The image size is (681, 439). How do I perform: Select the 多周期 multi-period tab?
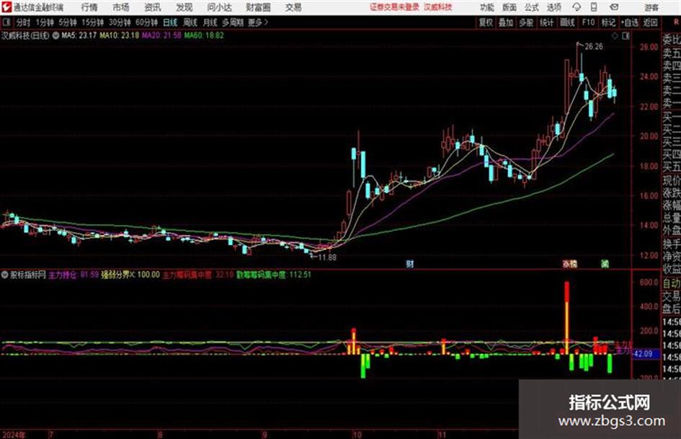tap(232, 22)
